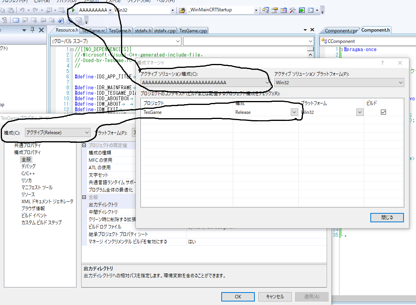
Task: Switch to the TesGame.h tab
Action: pos(120,31)
